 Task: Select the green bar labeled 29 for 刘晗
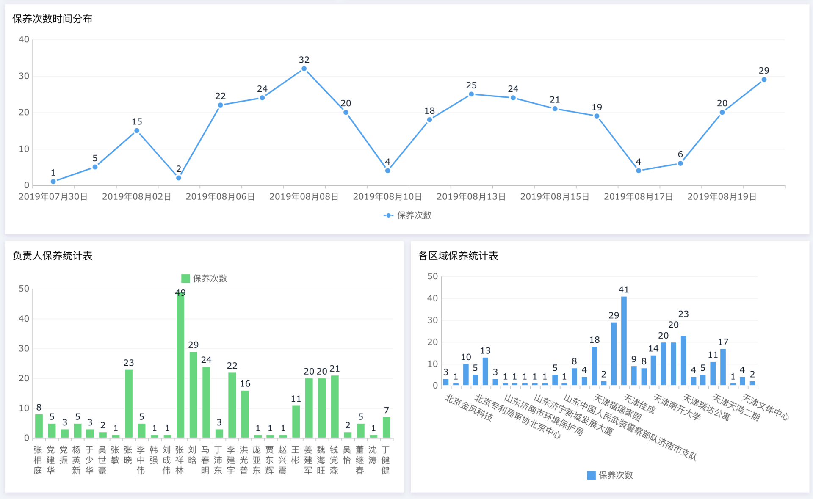(x=193, y=394)
